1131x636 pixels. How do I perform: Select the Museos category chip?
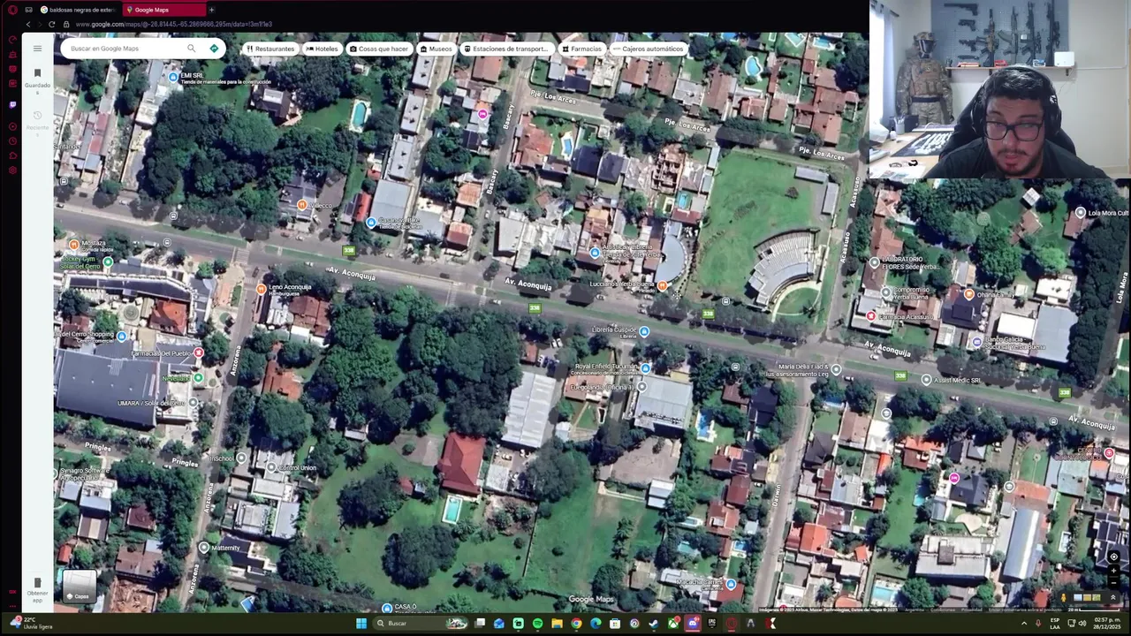[x=436, y=49]
